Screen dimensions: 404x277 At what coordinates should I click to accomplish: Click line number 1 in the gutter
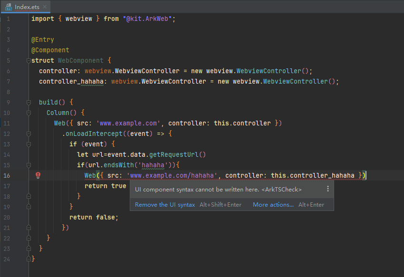click(x=9, y=19)
